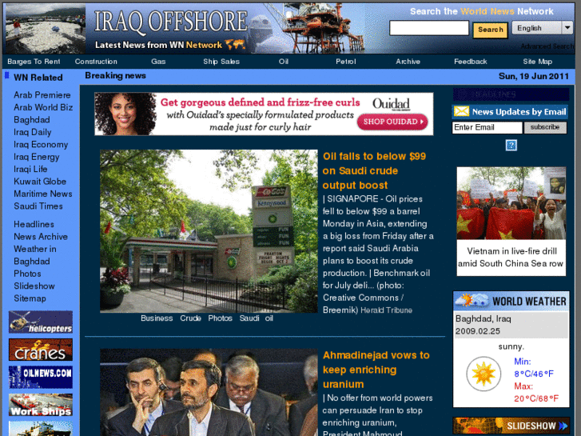581x436 pixels.
Task: Open the Slideshow sidebar link
Action: 34,286
